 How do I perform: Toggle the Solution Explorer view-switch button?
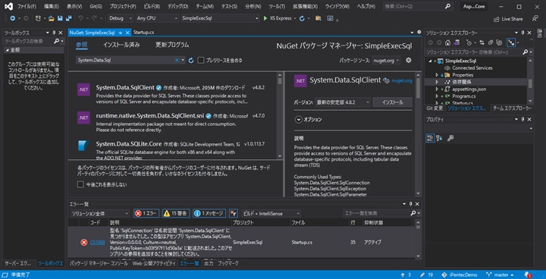(511, 42)
